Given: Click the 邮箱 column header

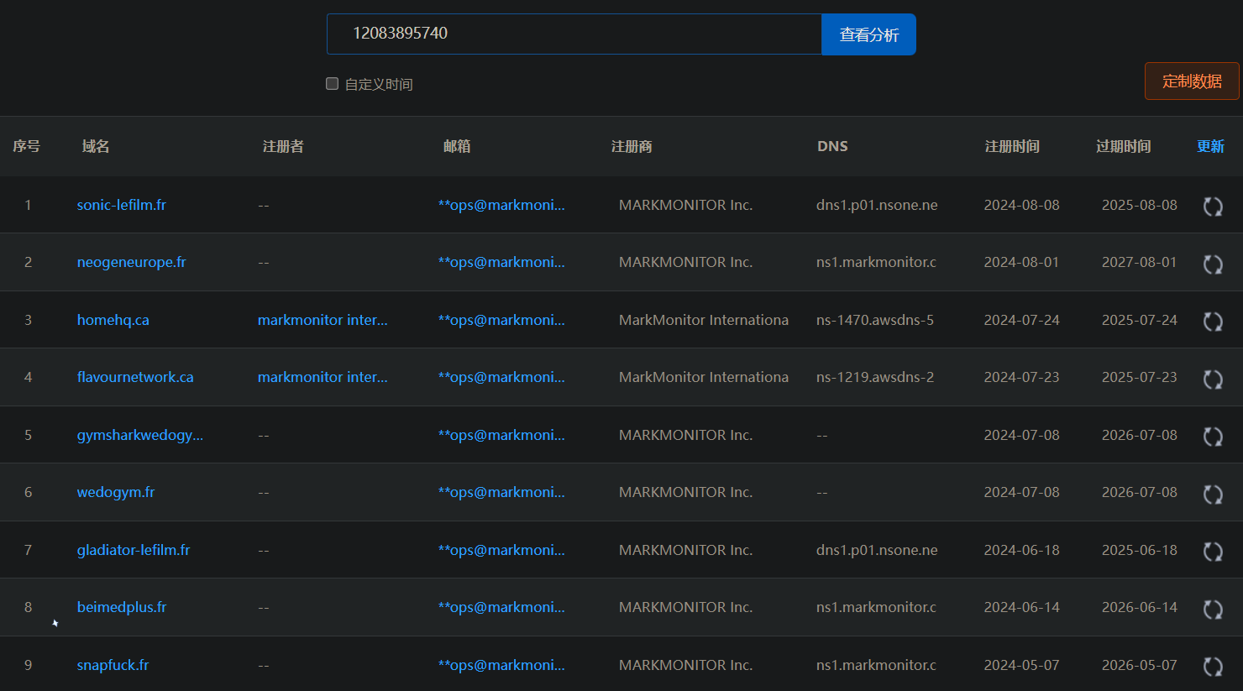Looking at the screenshot, I should 457,146.
